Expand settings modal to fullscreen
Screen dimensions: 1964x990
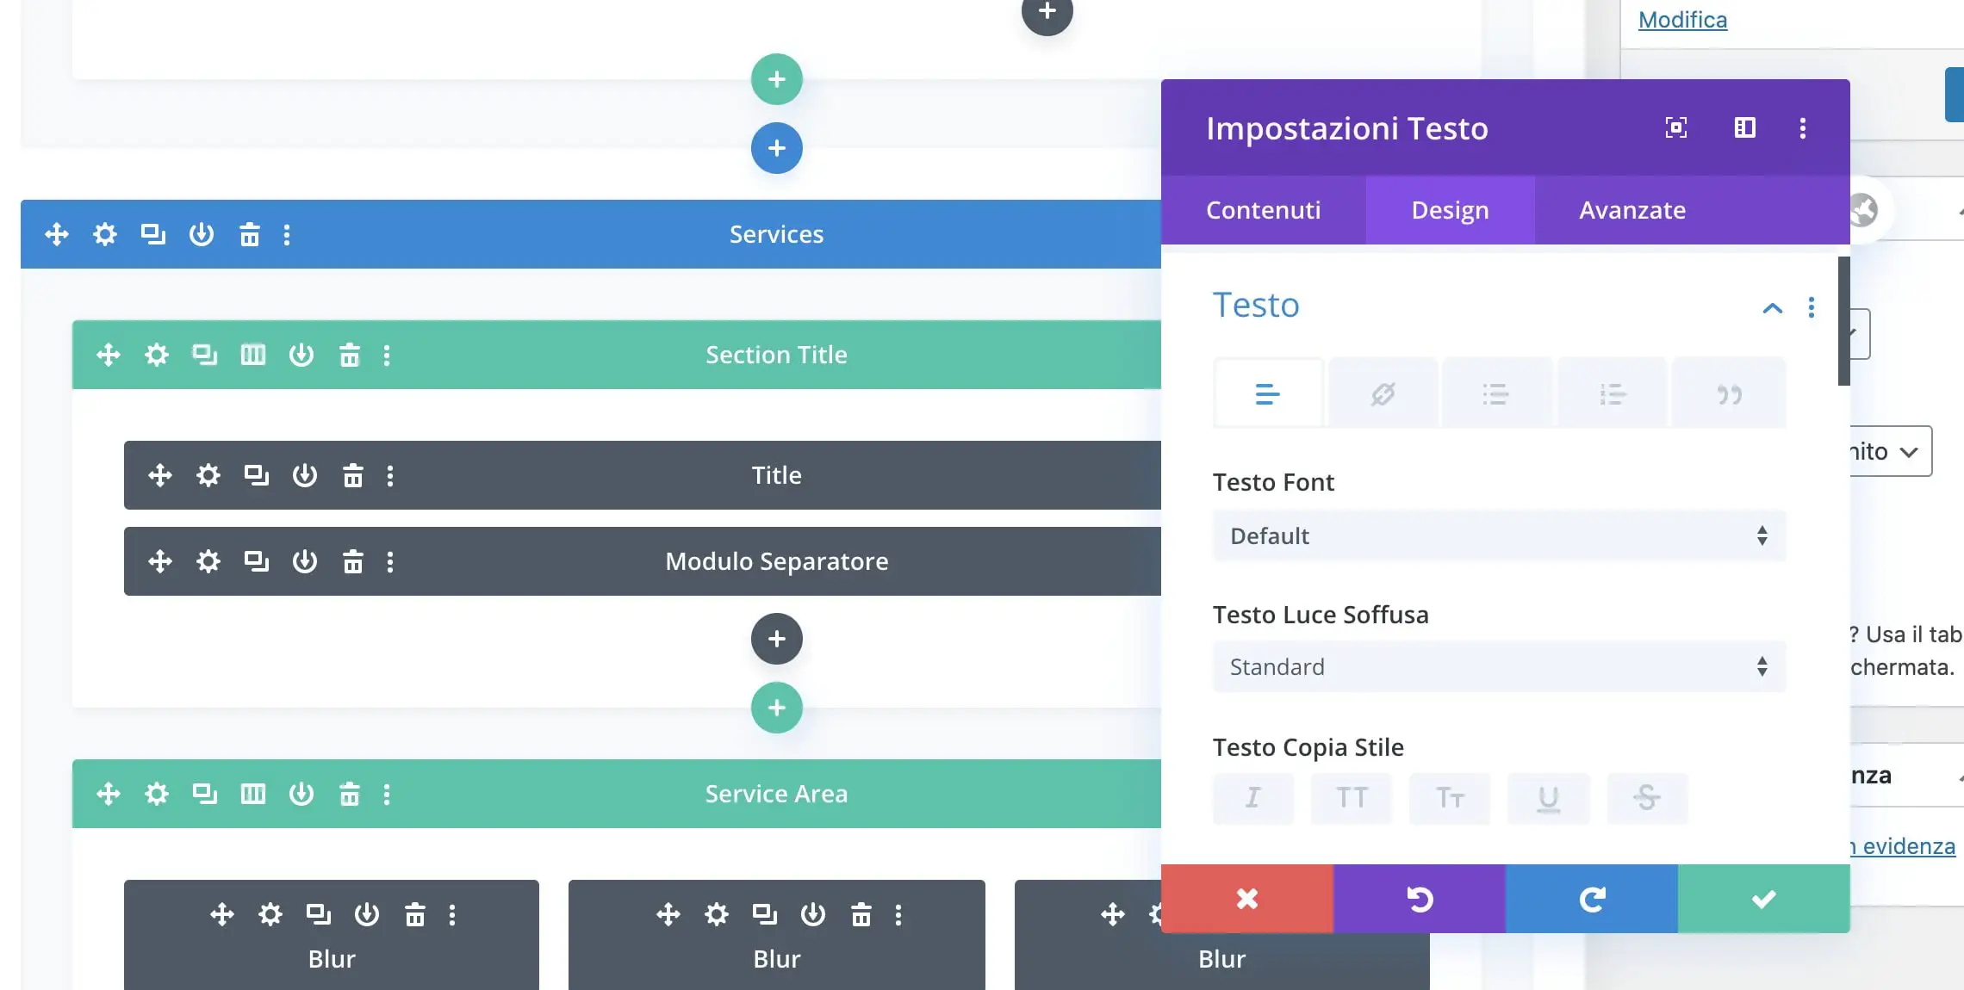click(x=1675, y=128)
